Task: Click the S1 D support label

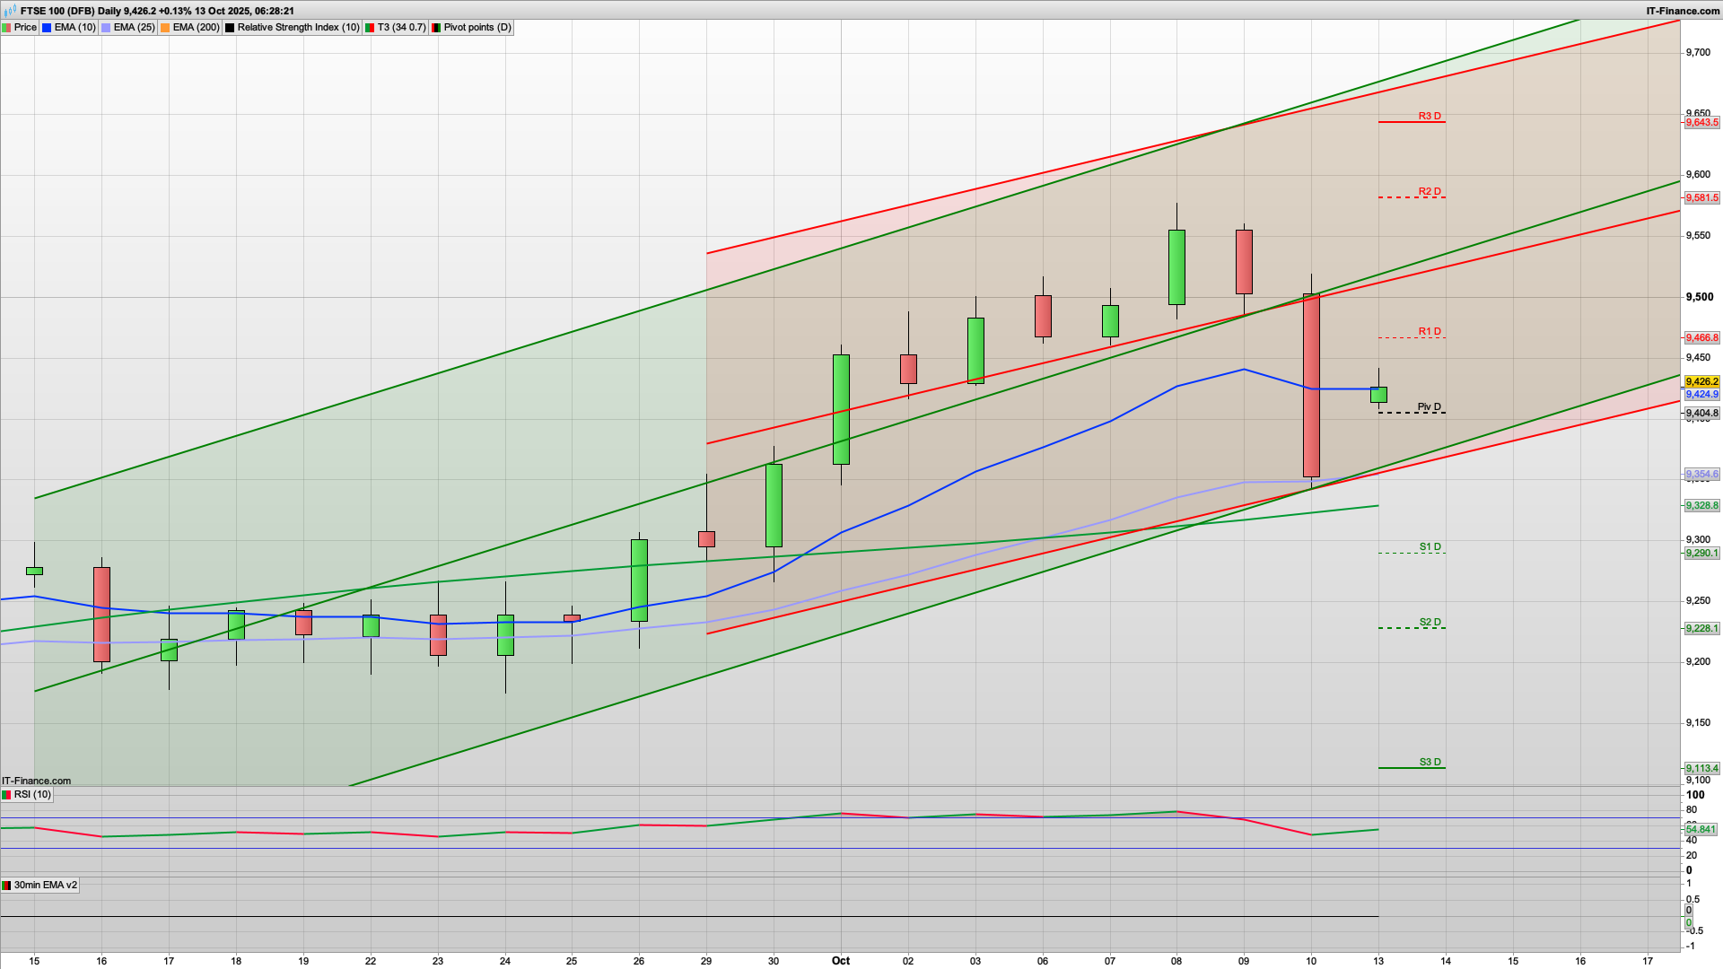Action: coord(1430,546)
